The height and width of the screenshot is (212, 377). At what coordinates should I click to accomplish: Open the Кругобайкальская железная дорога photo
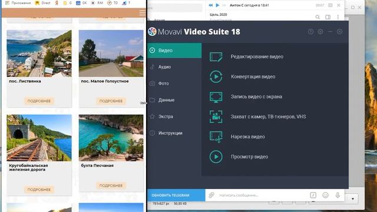39,138
